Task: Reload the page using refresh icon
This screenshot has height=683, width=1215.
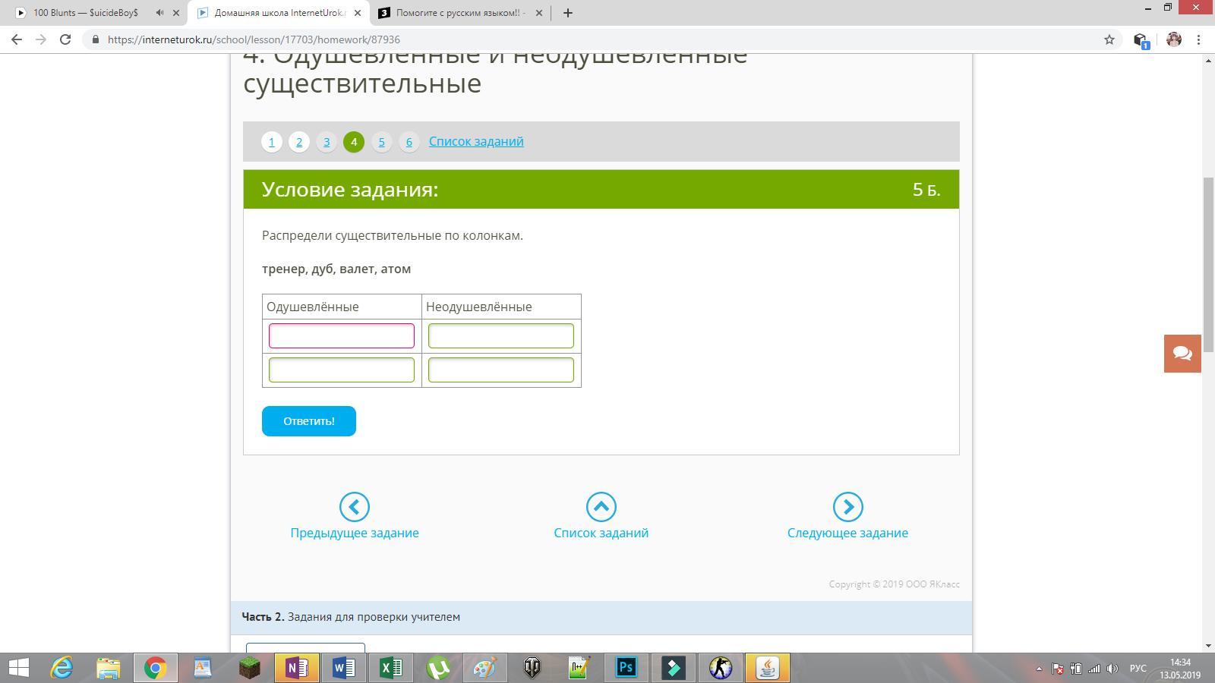Action: (x=65, y=39)
